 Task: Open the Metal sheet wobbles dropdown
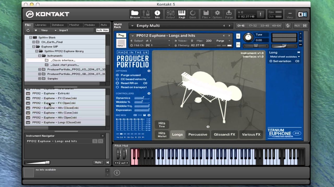(x=285, y=57)
